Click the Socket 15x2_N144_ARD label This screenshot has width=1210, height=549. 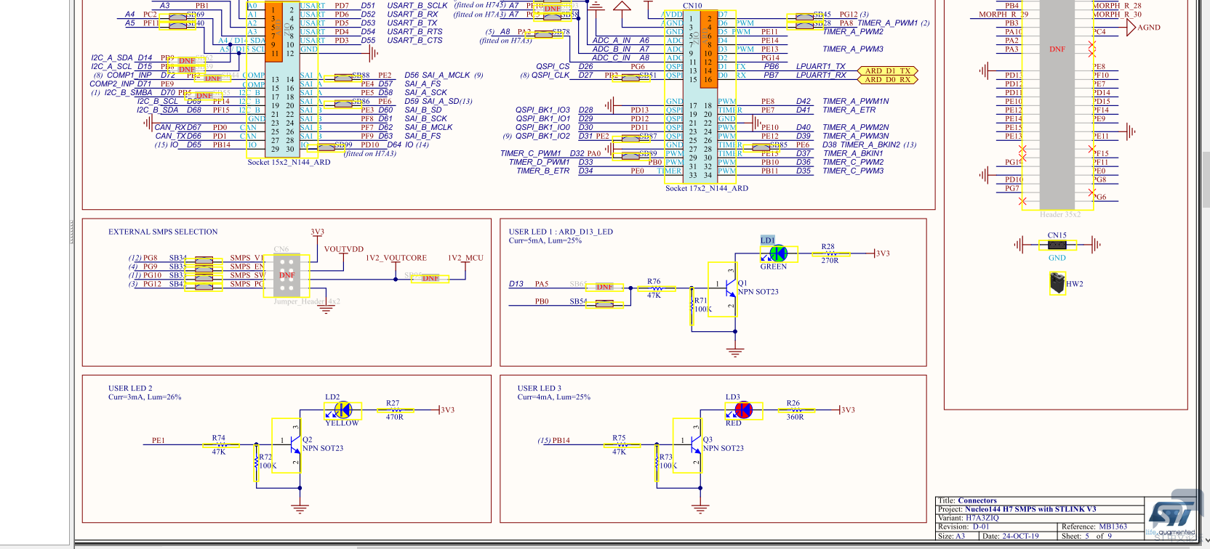289,162
